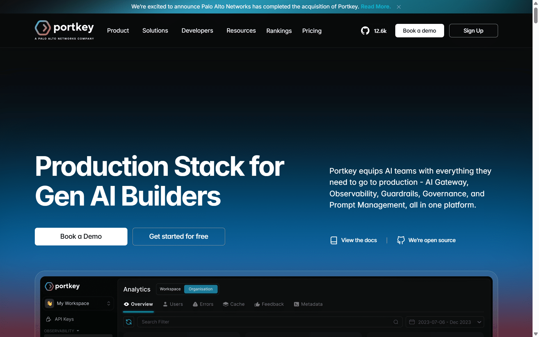This screenshot has height=337, width=539.
Task: Click the stack icon on Cache tab
Action: click(225, 304)
